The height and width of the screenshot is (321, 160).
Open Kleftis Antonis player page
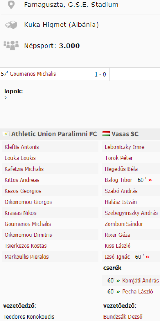coord(22,147)
